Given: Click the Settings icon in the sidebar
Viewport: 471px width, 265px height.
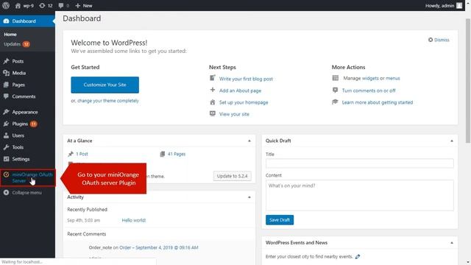Looking at the screenshot, I should (x=6, y=159).
